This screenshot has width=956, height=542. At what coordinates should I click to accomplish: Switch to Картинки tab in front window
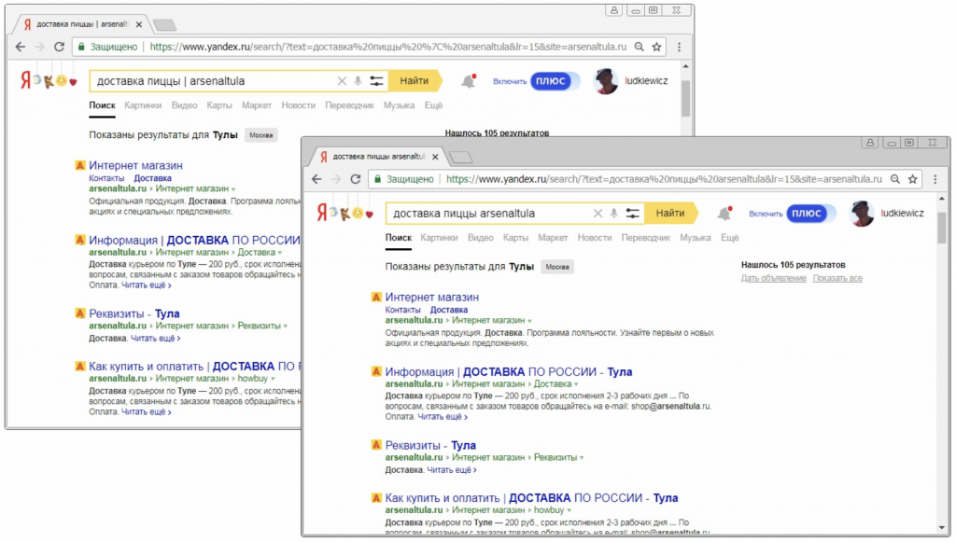point(439,238)
